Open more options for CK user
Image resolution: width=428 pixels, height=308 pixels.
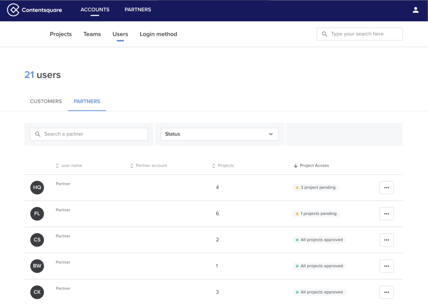(387, 292)
